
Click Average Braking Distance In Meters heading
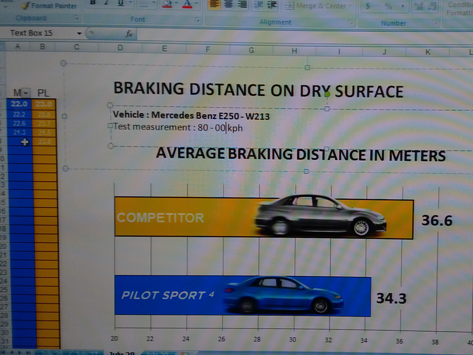[x=300, y=154]
